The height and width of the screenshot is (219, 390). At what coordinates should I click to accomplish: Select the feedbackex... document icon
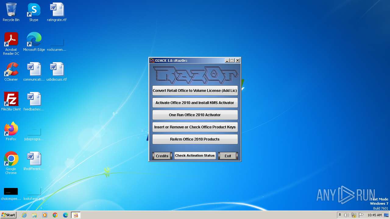(x=34, y=102)
